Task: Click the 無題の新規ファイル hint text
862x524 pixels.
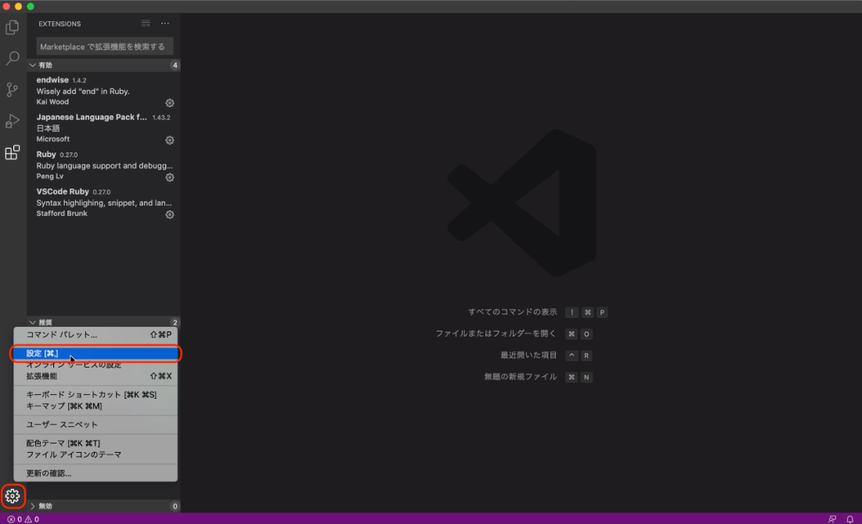Action: pyautogui.click(x=520, y=377)
